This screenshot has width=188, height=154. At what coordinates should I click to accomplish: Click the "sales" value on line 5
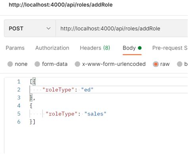pos(95,114)
